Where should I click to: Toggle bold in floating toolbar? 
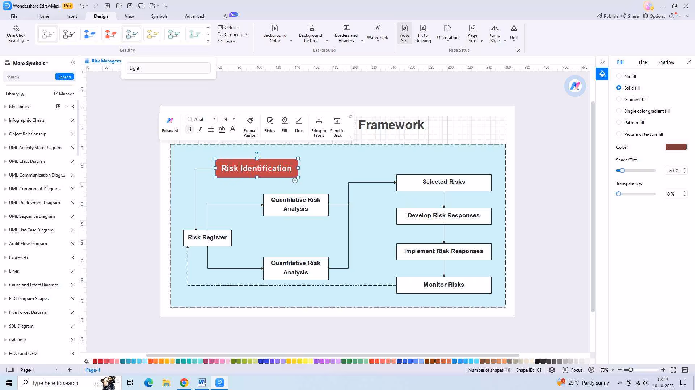(189, 129)
